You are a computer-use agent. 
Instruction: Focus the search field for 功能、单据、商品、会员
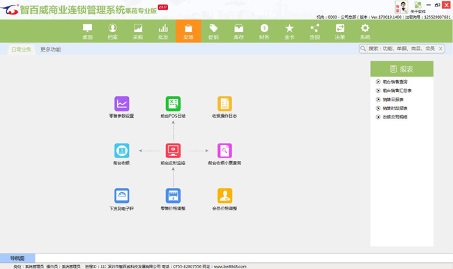401,49
